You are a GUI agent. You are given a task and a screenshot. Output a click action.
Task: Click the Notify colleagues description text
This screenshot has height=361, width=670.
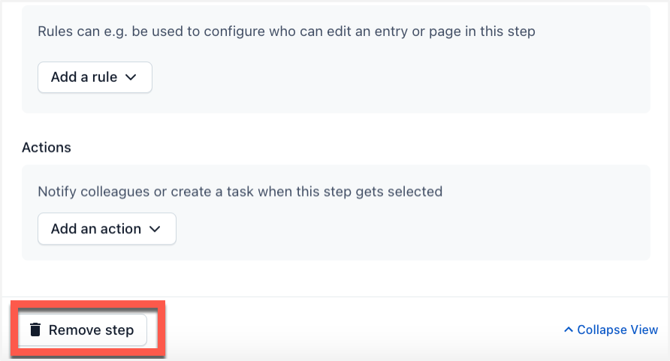240,191
